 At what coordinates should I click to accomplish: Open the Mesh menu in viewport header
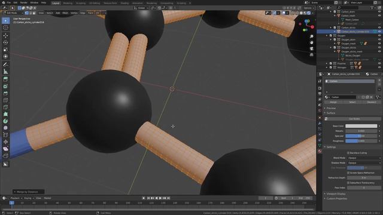[x=65, y=13]
